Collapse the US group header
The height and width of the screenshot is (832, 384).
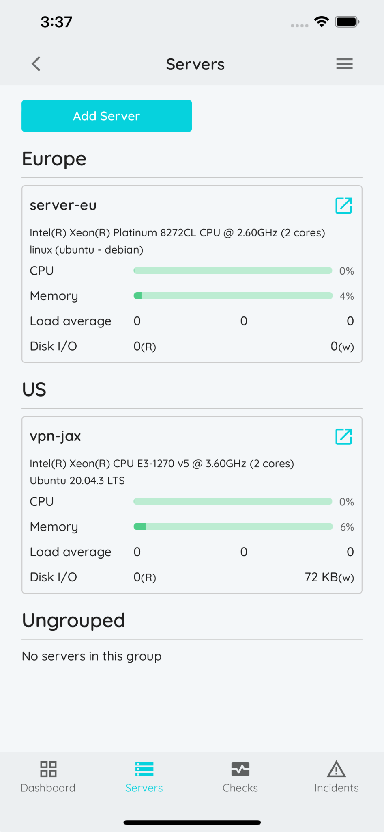pos(34,389)
